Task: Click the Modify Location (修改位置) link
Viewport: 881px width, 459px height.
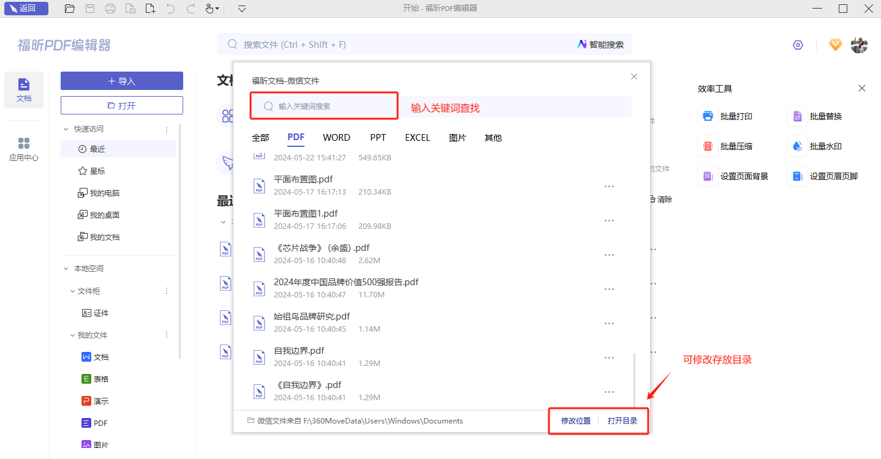Action: tap(576, 421)
